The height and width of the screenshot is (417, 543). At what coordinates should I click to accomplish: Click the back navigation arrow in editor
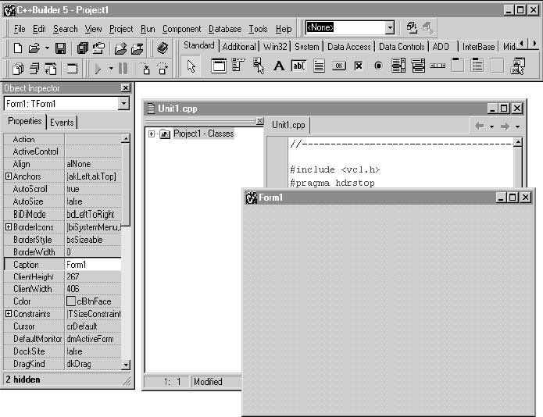tap(480, 127)
